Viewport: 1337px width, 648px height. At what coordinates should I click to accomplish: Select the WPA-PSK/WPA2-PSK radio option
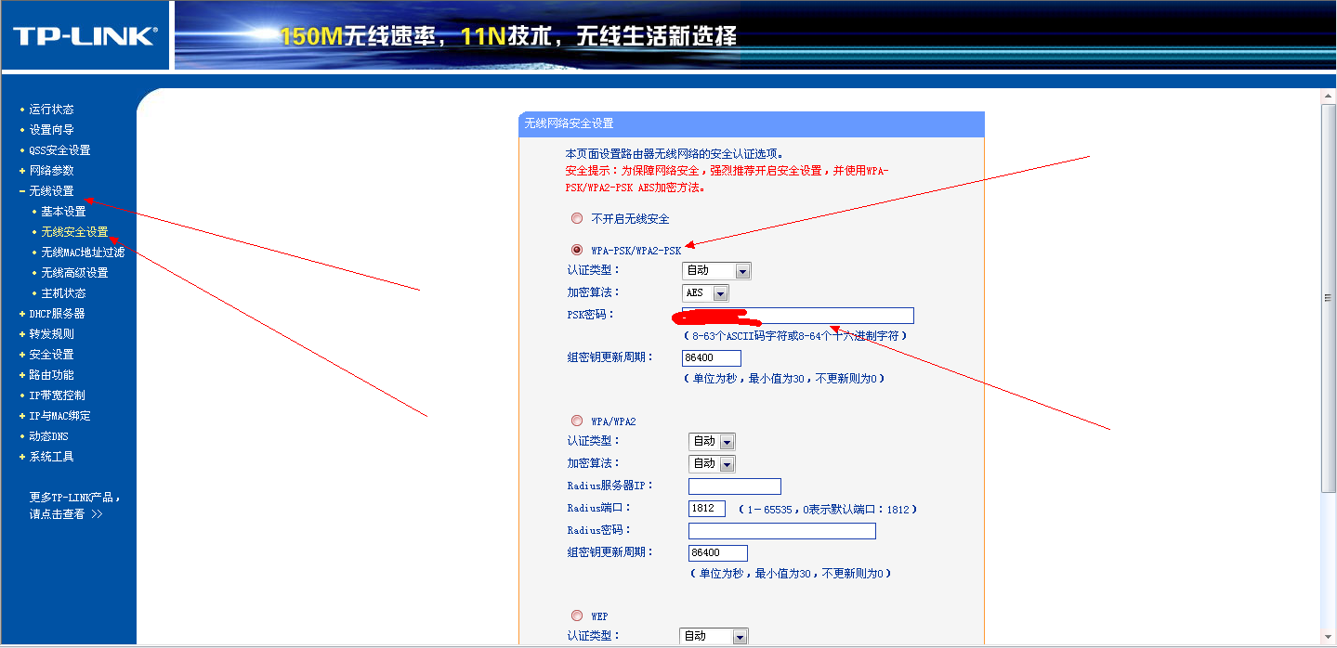576,249
